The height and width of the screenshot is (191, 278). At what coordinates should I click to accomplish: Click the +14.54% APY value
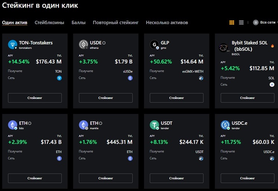point(19,62)
